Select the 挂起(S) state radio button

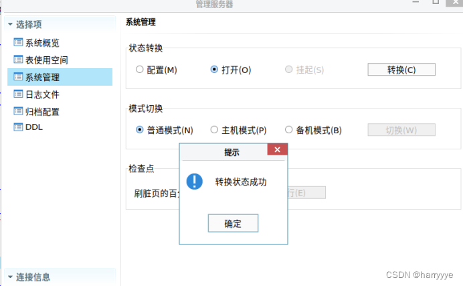pos(288,70)
